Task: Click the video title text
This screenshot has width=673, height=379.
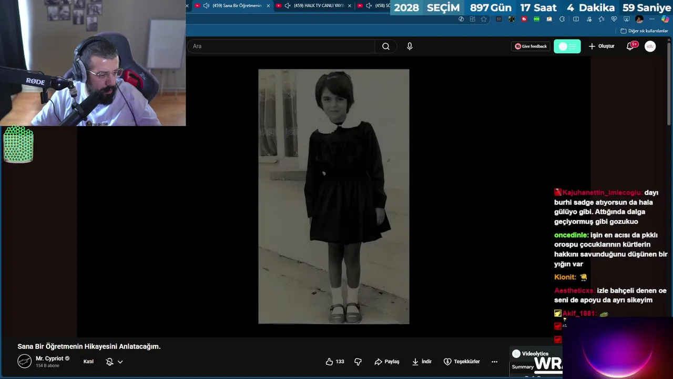Action: pos(89,346)
